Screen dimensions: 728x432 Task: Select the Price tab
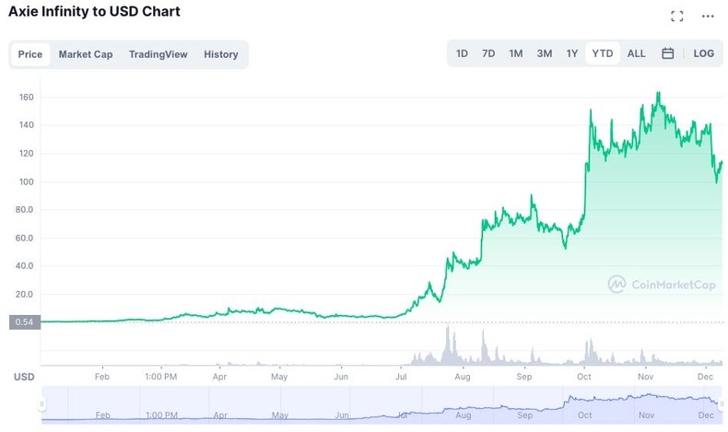(x=30, y=54)
